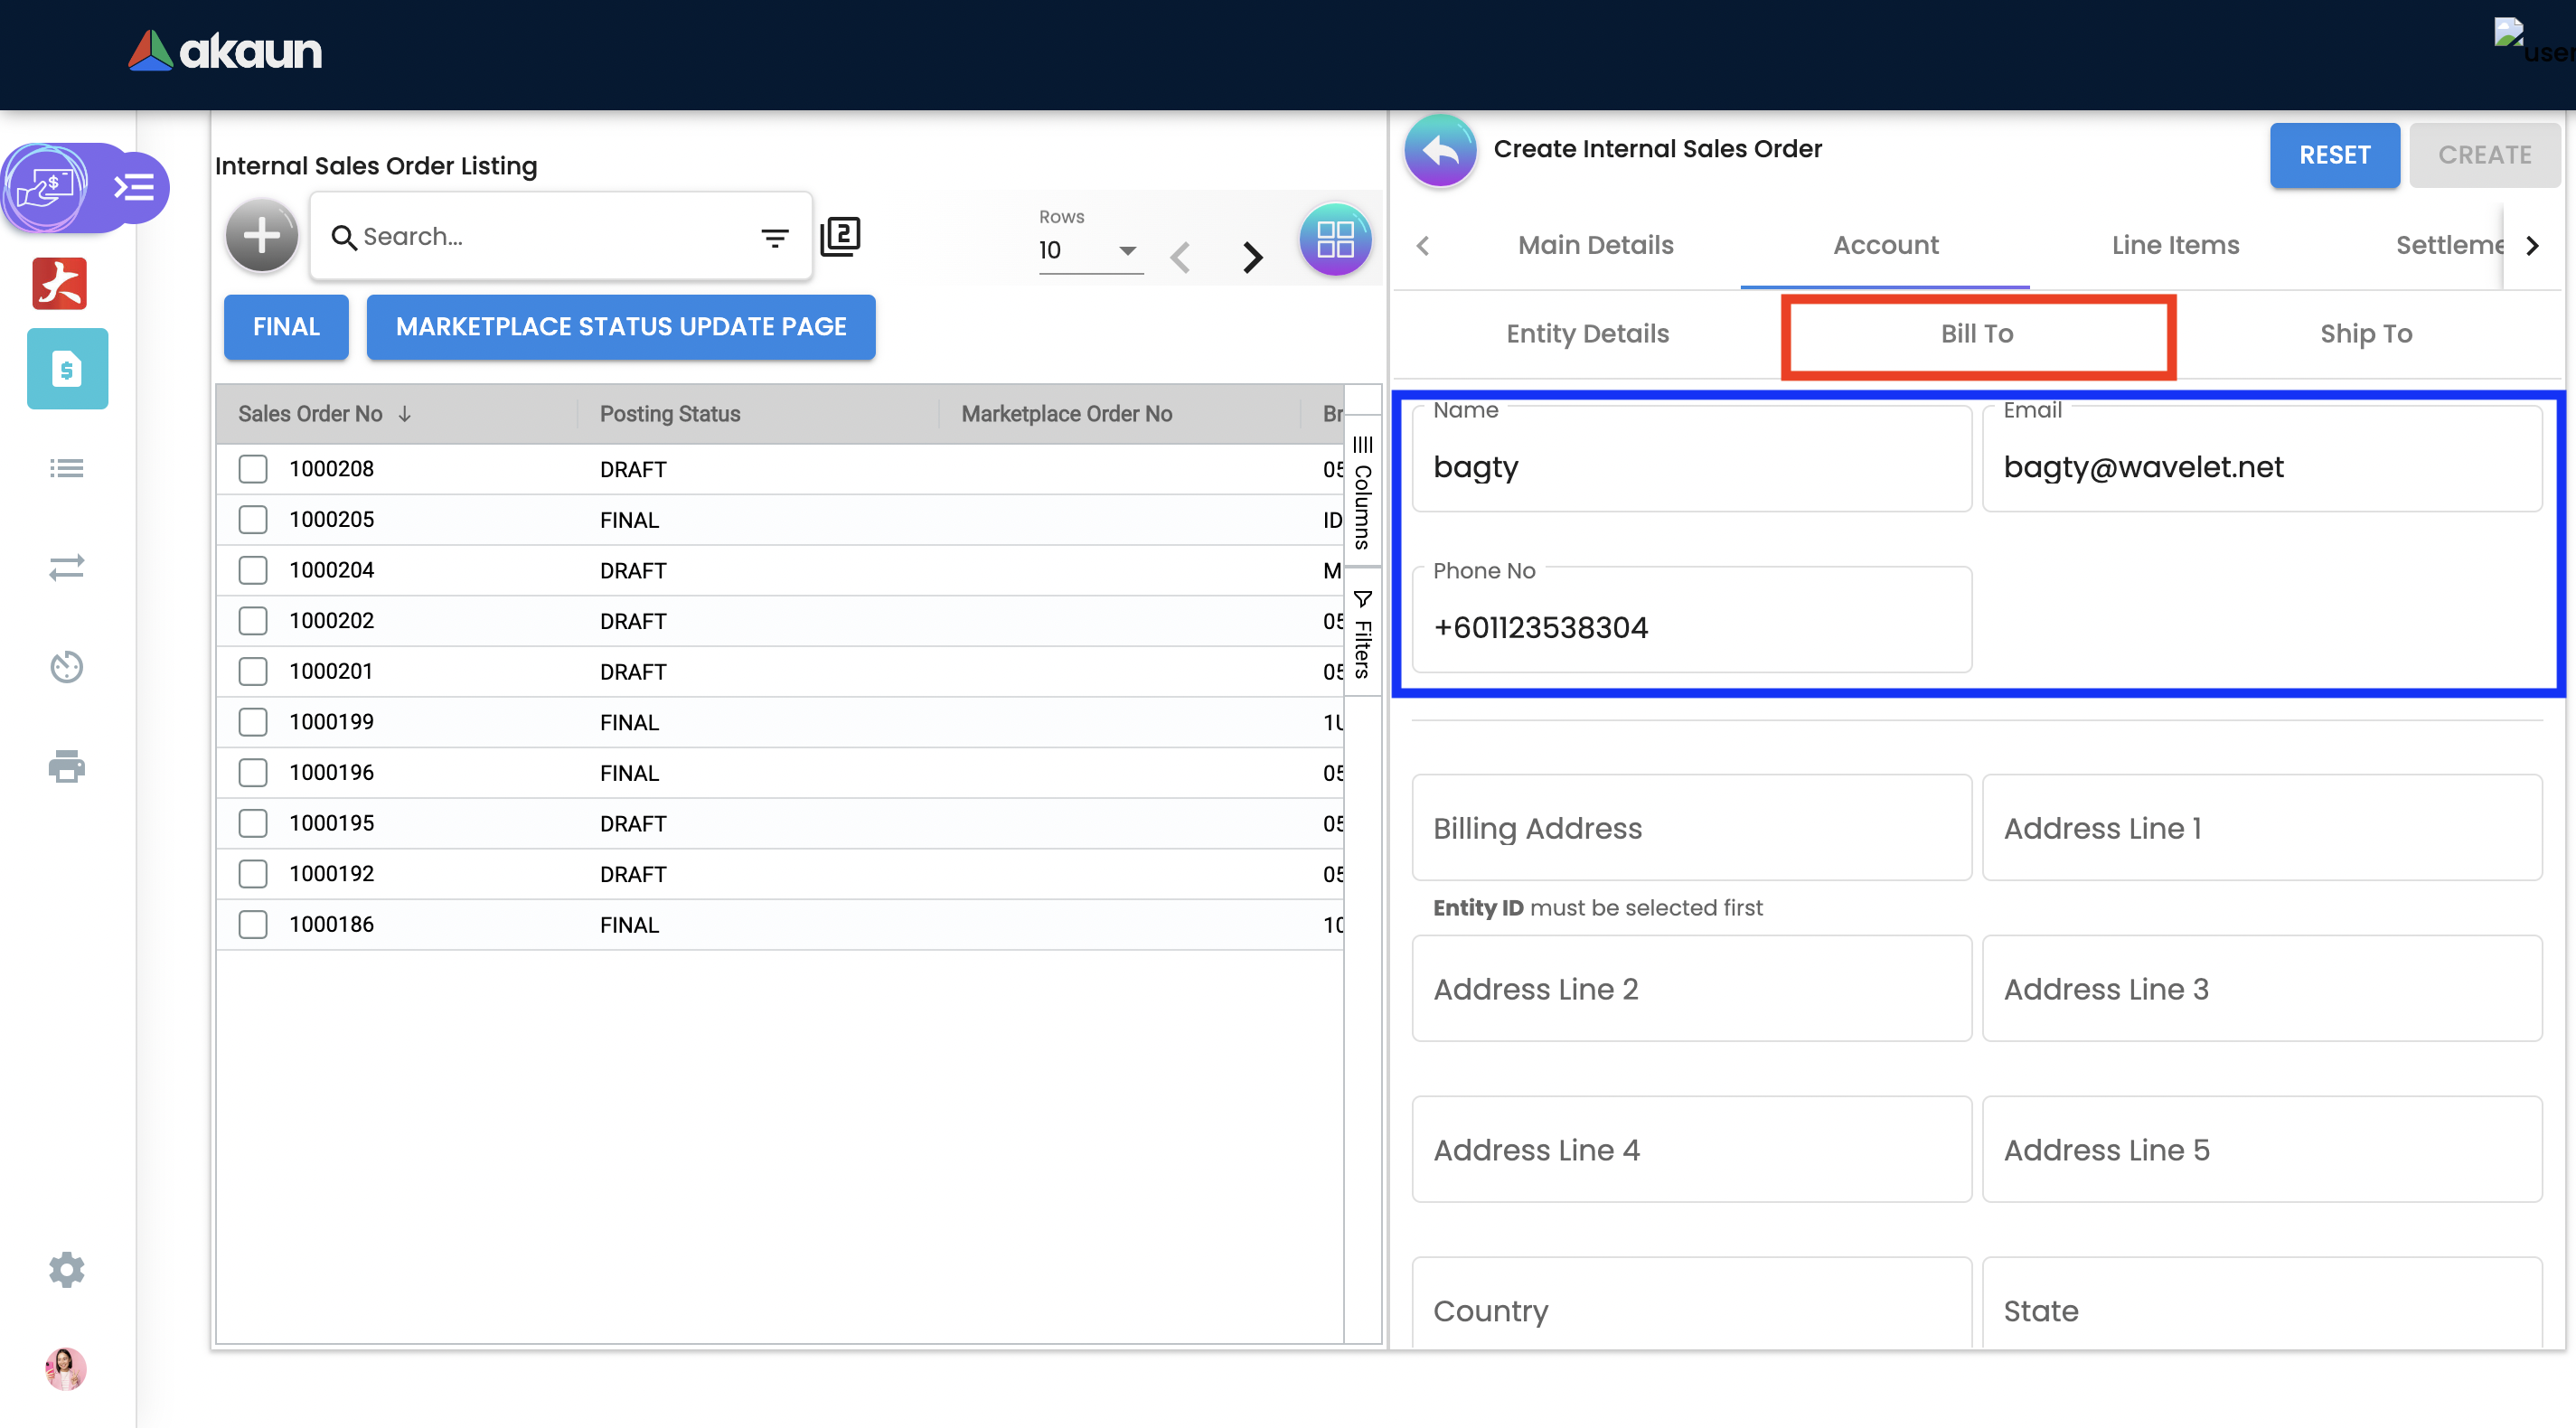The height and width of the screenshot is (1428, 2576).
Task: Click the back arrow near Create Internal Sales Order
Action: point(1440,151)
